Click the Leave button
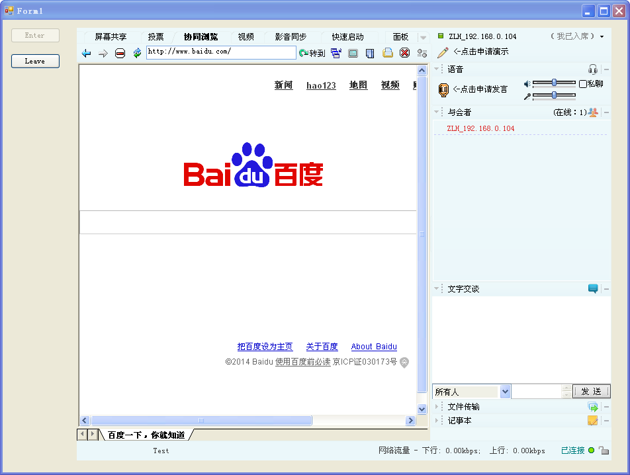Image resolution: width=630 pixels, height=475 pixels. (x=35, y=61)
